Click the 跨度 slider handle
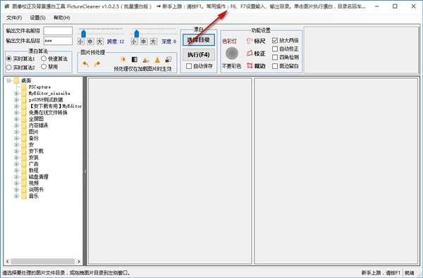The image size is (423, 278). click(84, 34)
